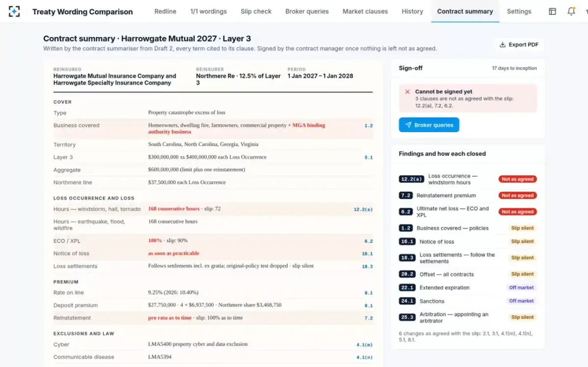
Task: Select the 16.1 Notice of loss finding
Action: tap(468, 241)
